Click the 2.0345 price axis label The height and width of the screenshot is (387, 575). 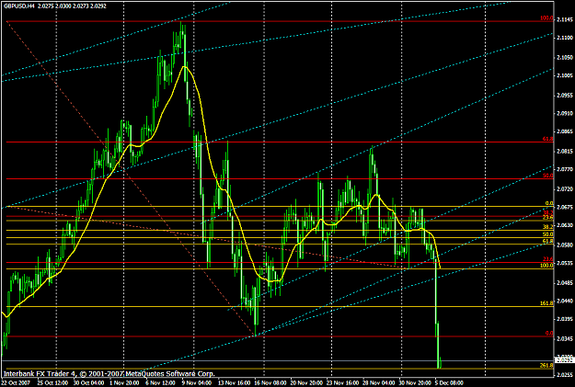pos(565,338)
